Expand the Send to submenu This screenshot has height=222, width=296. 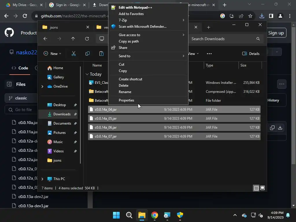click(148, 56)
